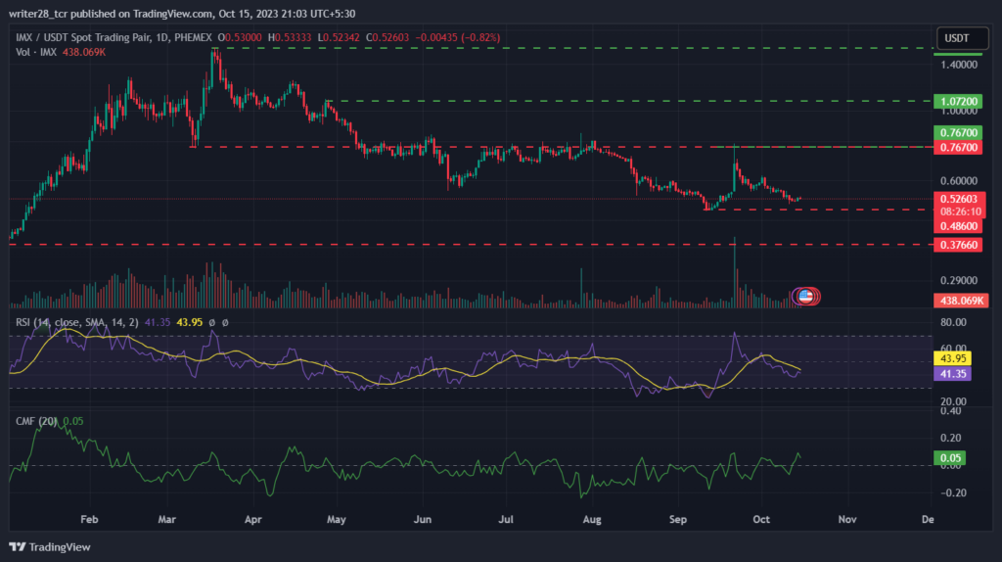Click the Feb label on time axis
This screenshot has width=1002, height=562.
89,519
